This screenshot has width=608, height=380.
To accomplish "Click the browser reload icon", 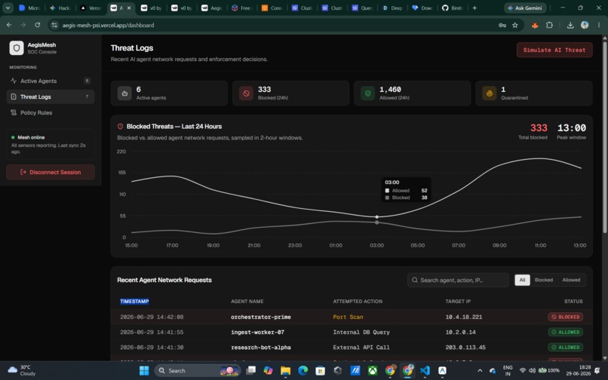I will [x=37, y=25].
